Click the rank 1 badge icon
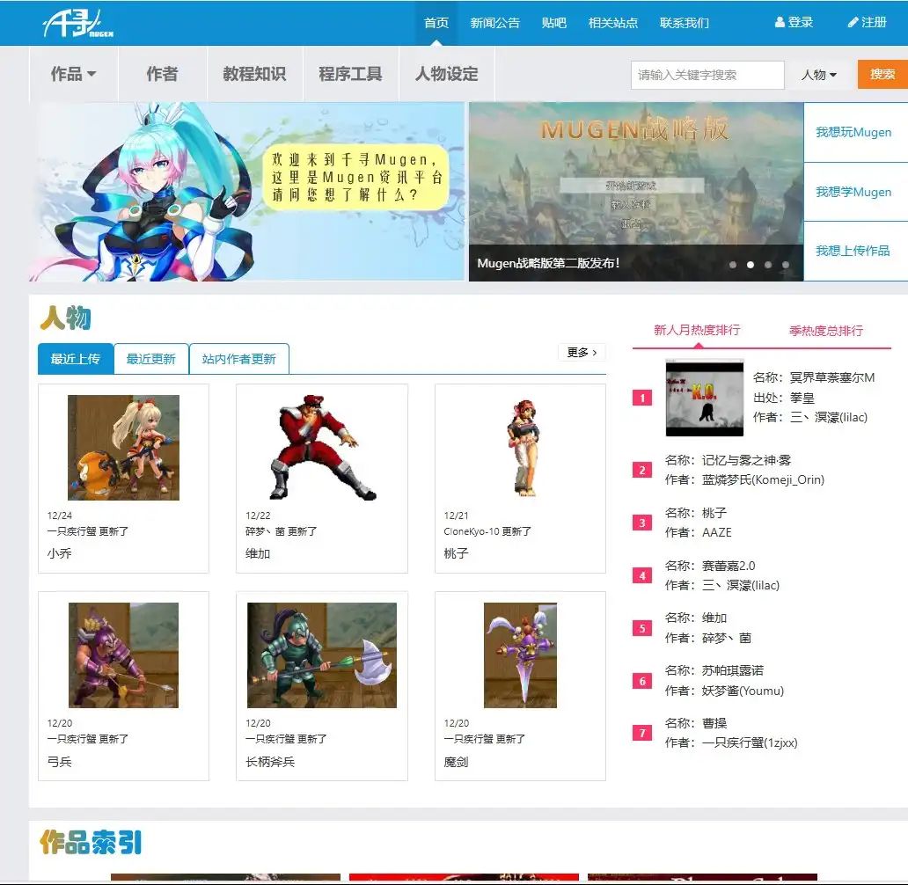Image resolution: width=908 pixels, height=885 pixels. point(642,398)
